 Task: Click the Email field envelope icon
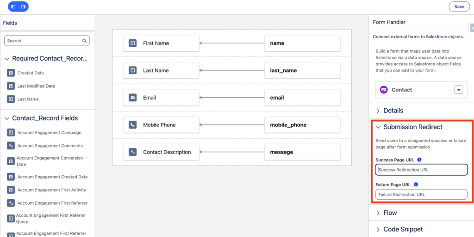click(x=133, y=98)
